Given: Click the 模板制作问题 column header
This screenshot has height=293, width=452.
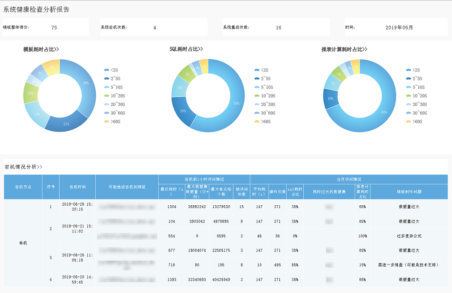Looking at the screenshot, I should [409, 192].
